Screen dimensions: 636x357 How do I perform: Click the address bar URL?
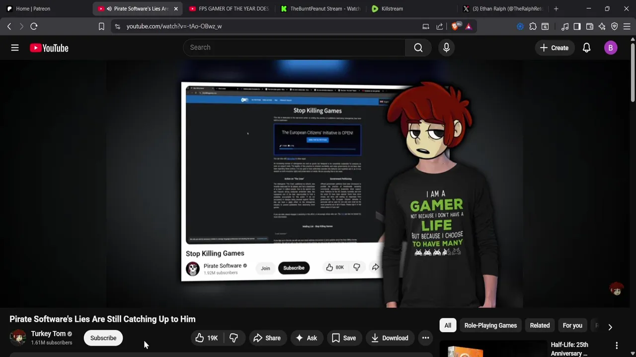[x=174, y=26]
